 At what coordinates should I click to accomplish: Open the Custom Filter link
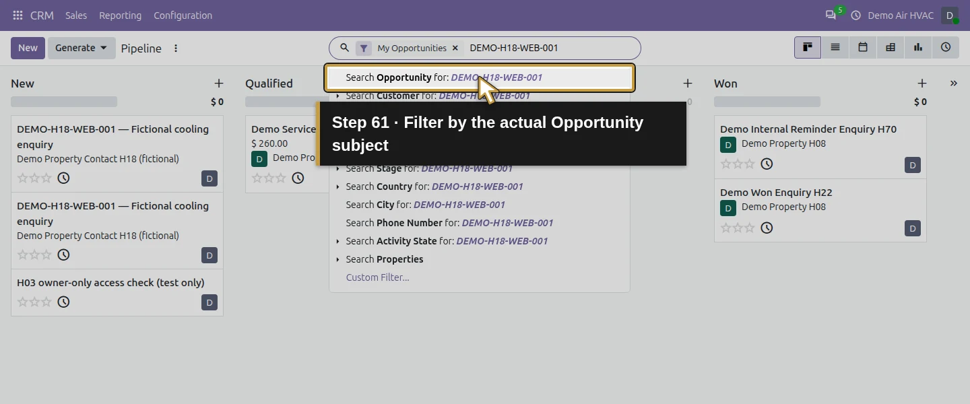[377, 277]
